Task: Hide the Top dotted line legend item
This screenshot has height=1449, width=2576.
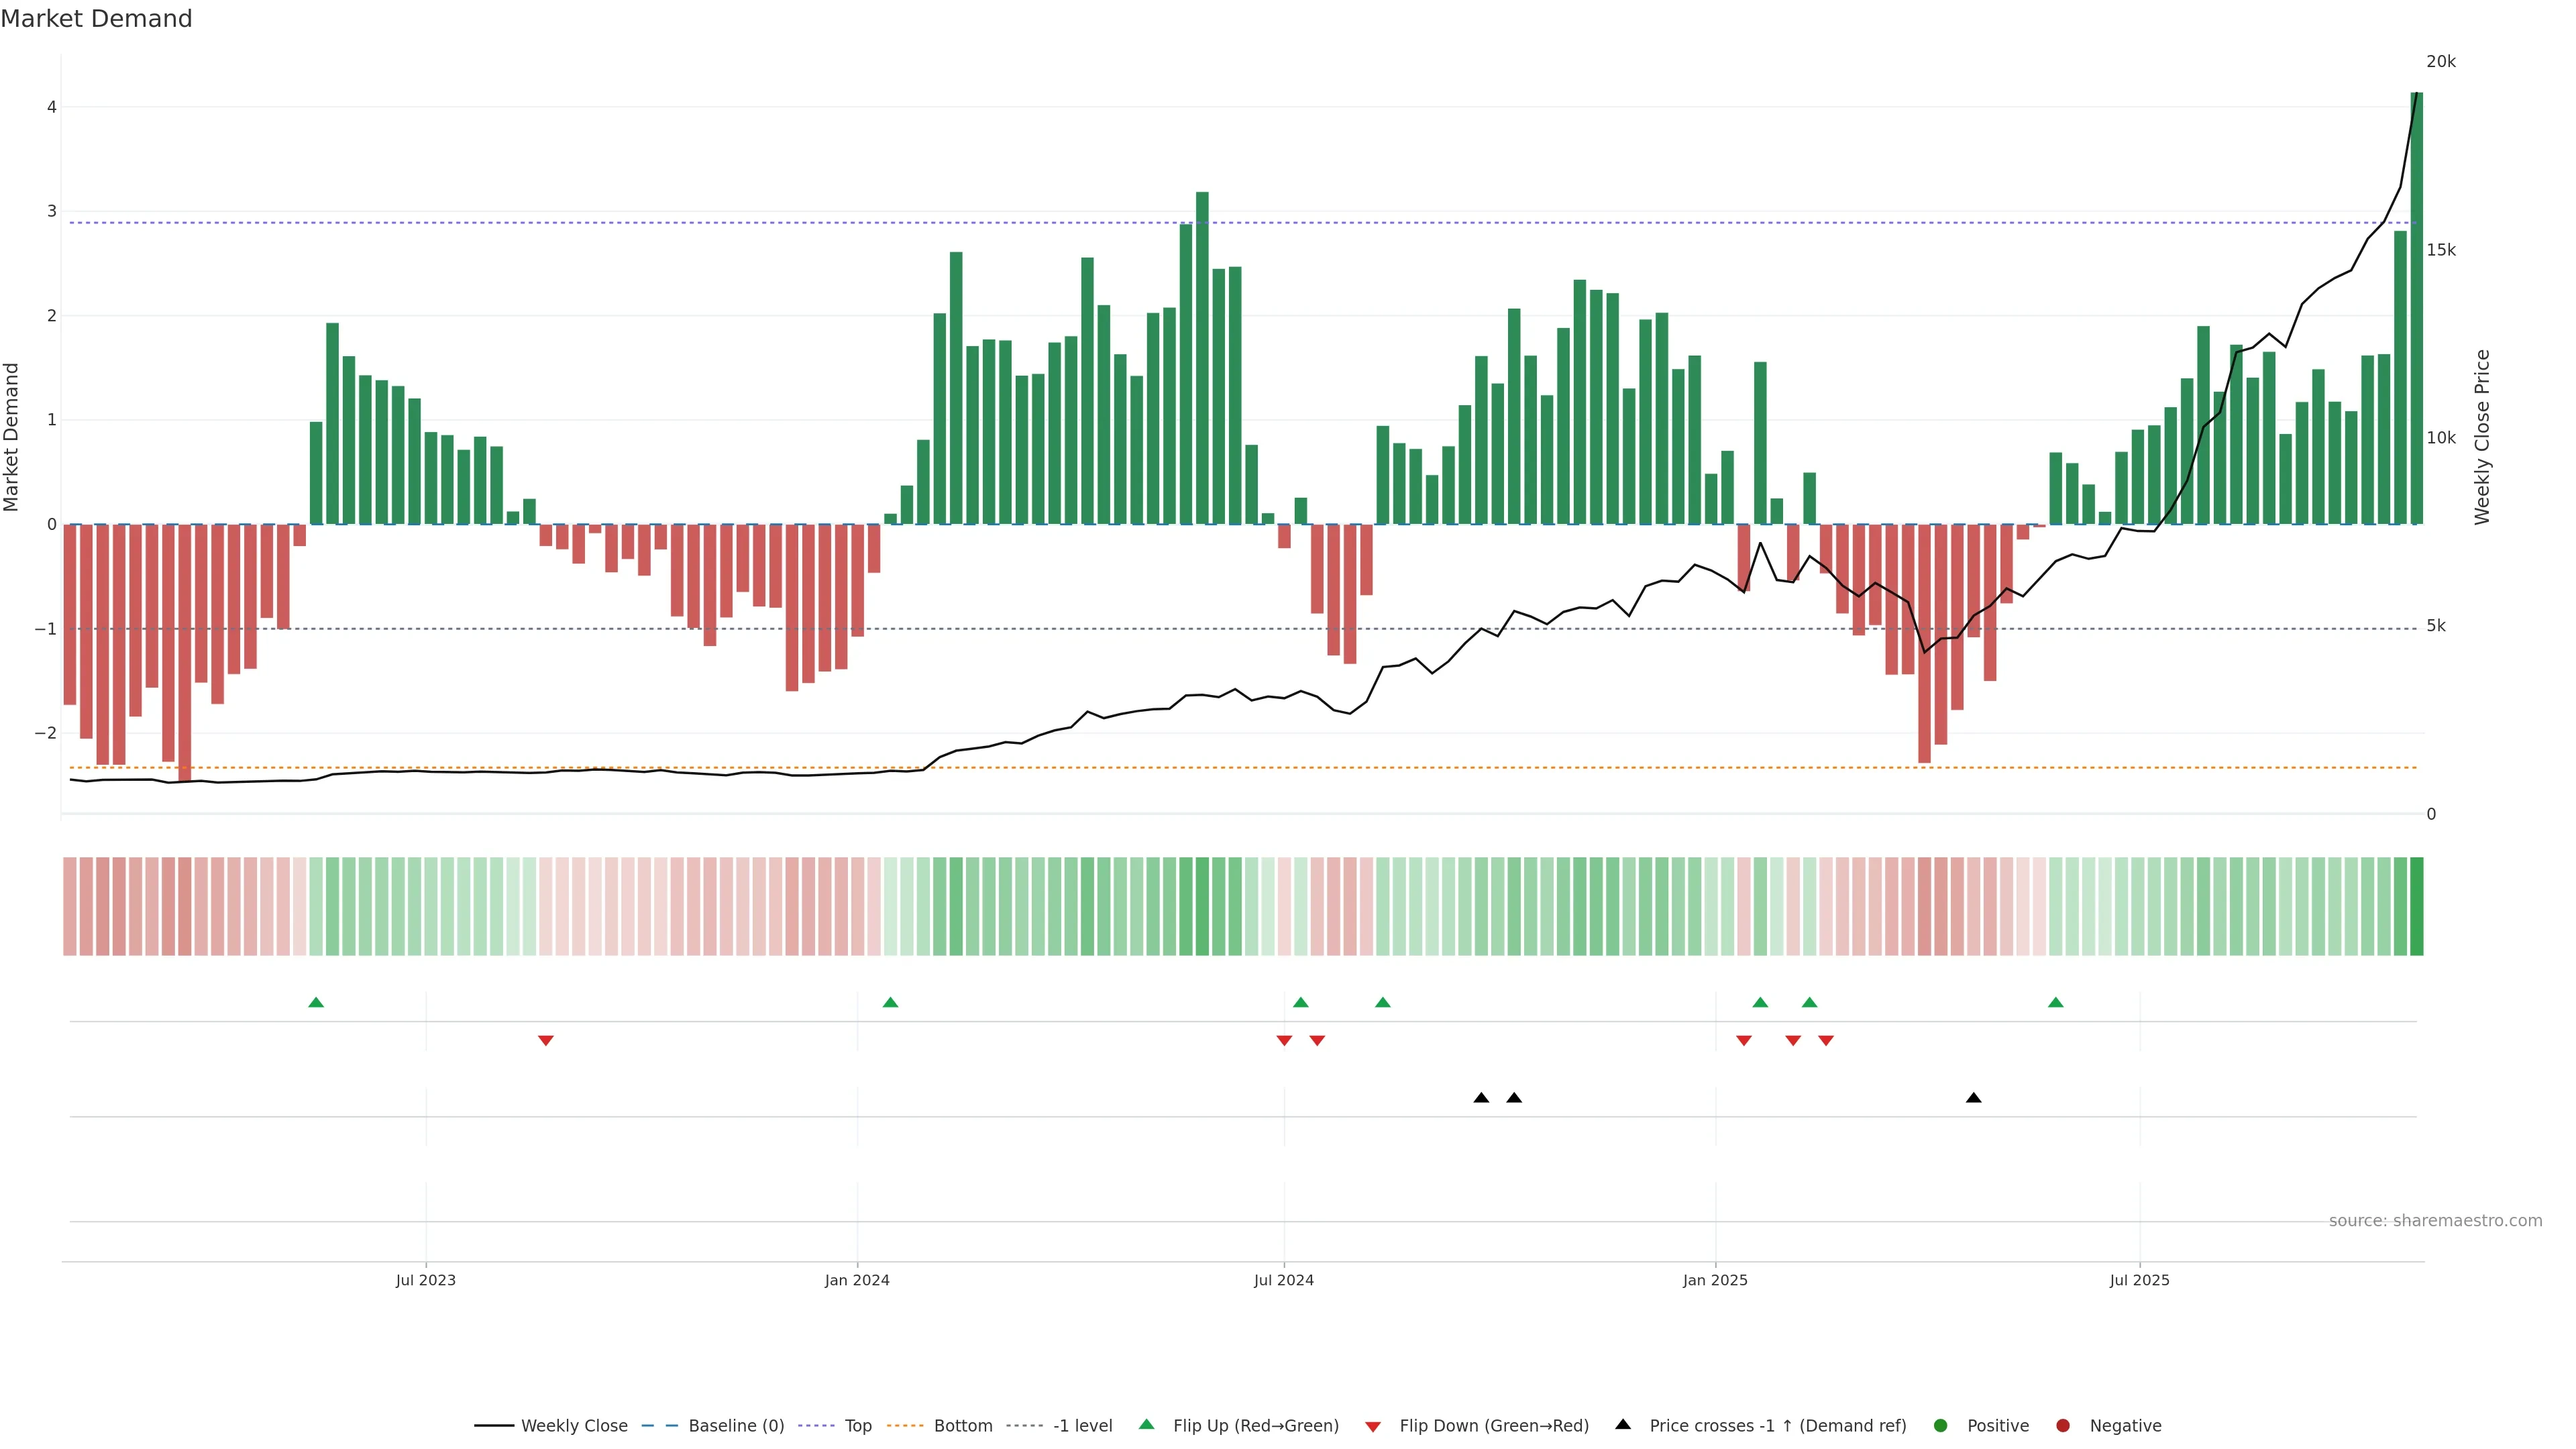Action: [x=857, y=1426]
